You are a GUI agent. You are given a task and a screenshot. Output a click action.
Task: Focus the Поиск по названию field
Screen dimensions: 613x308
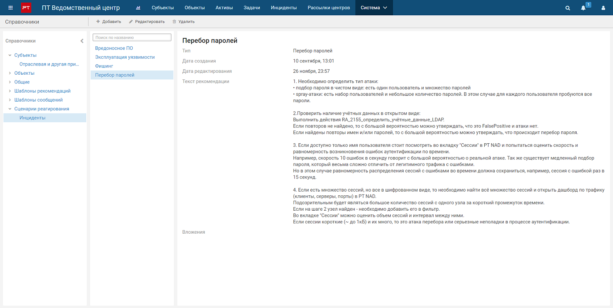[132, 38]
